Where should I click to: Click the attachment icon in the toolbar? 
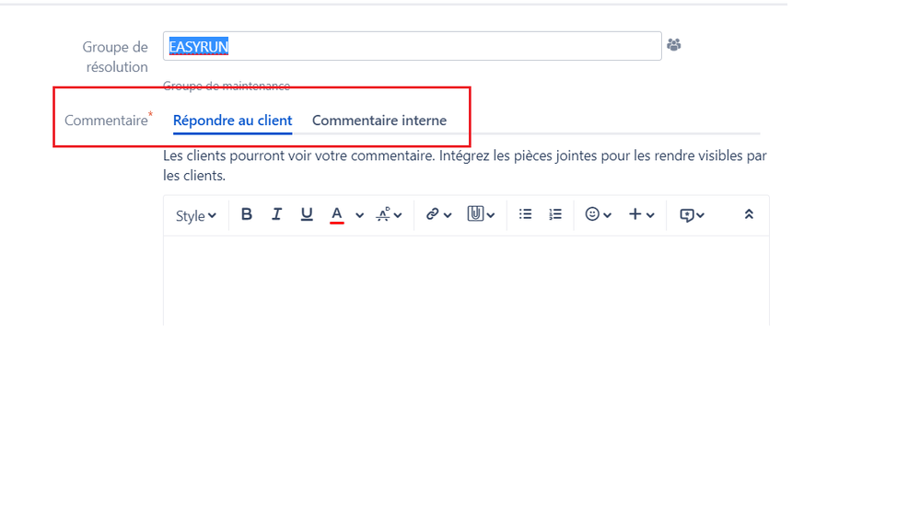475,214
